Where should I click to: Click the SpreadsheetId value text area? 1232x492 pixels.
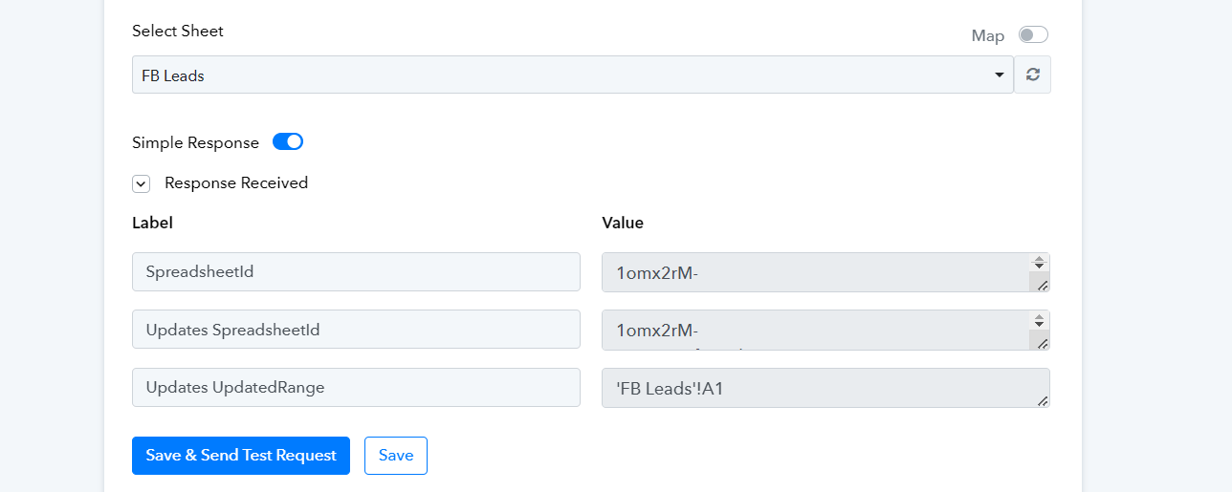coord(815,272)
